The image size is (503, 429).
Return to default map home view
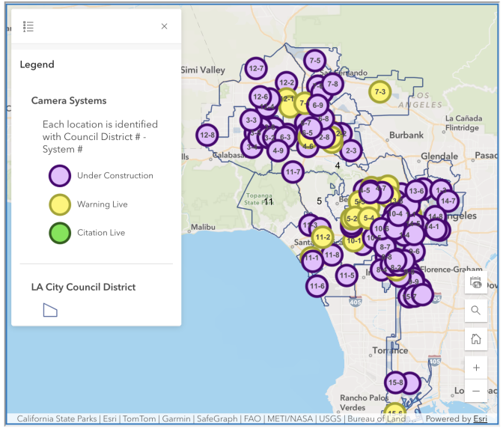point(476,339)
